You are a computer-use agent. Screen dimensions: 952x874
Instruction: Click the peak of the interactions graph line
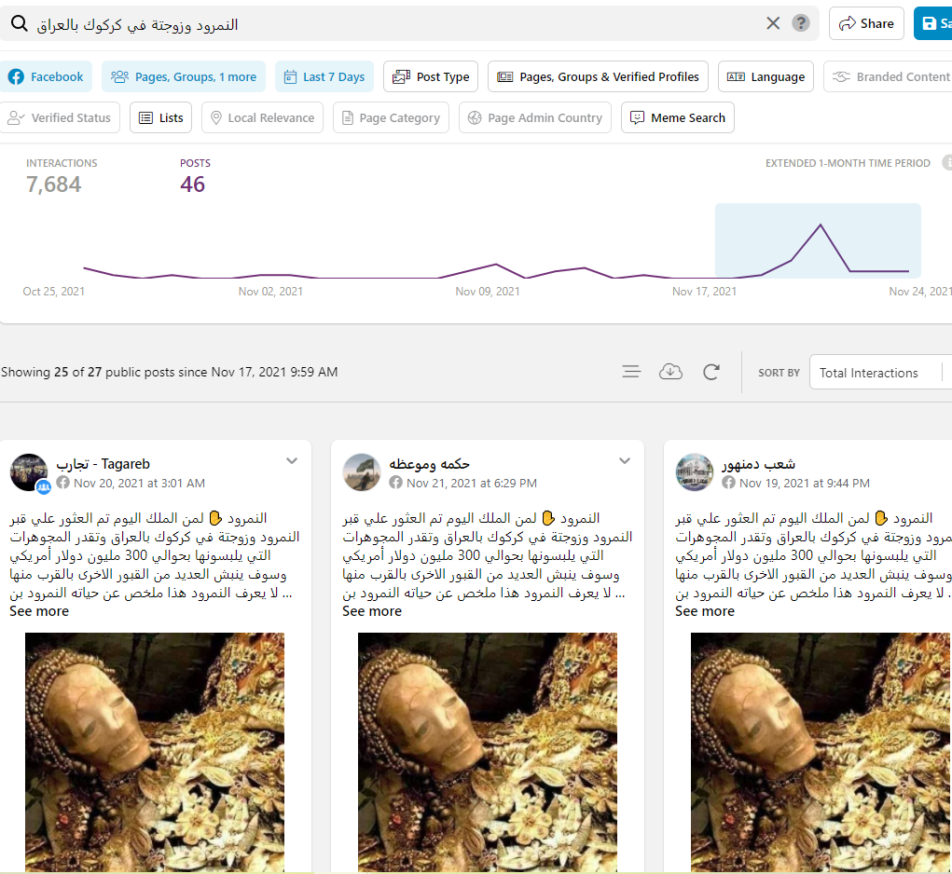tap(821, 225)
